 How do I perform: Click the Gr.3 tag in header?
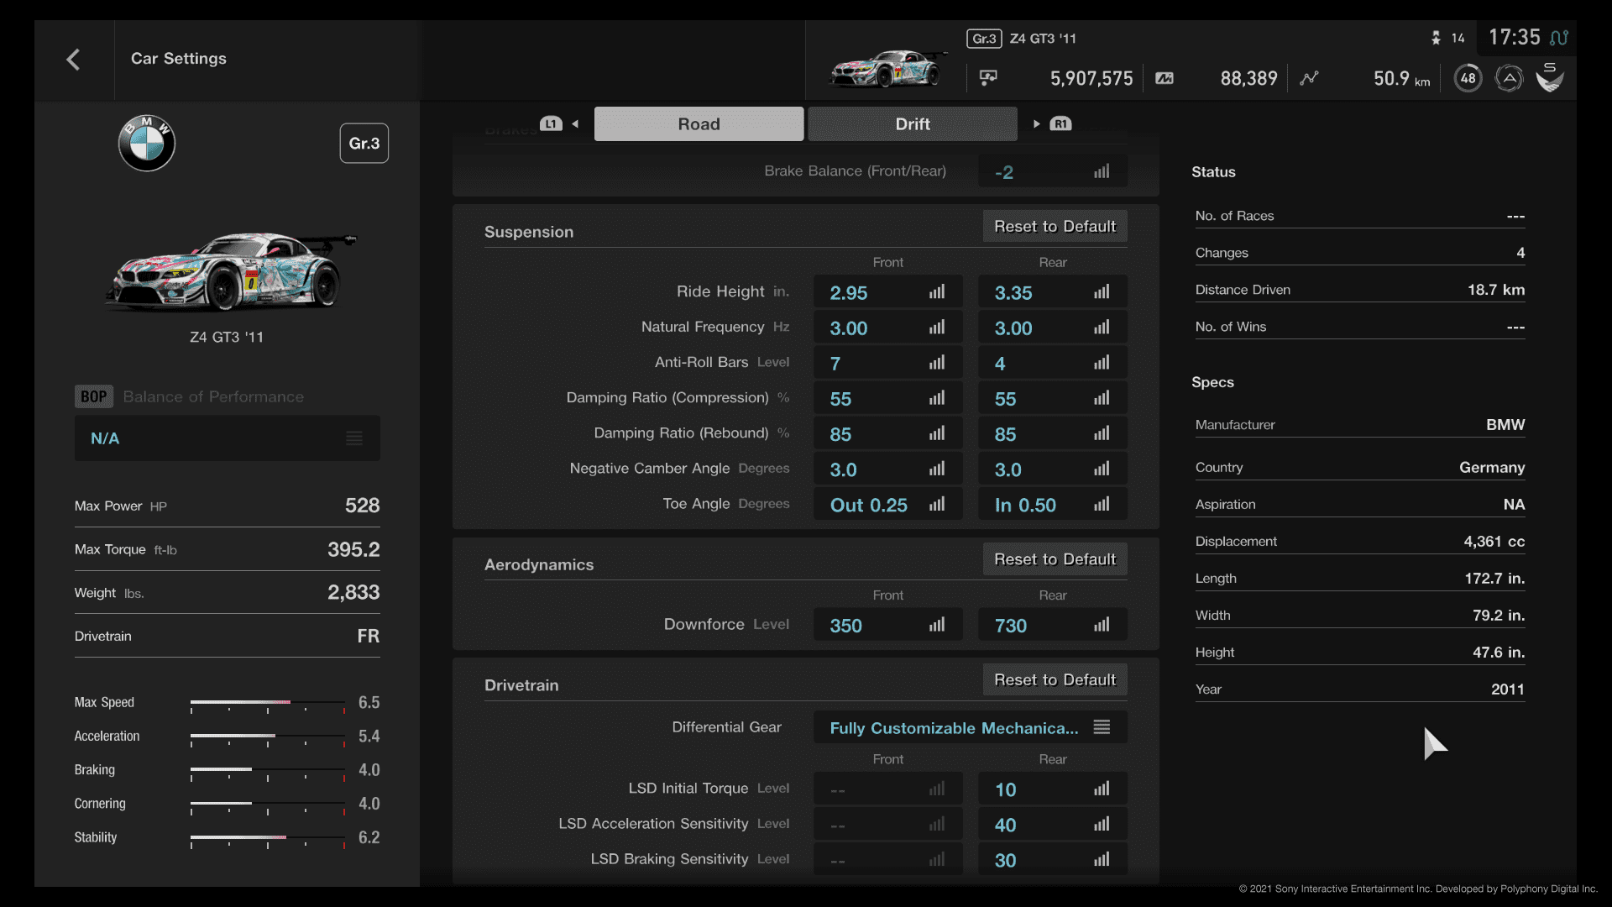click(984, 39)
